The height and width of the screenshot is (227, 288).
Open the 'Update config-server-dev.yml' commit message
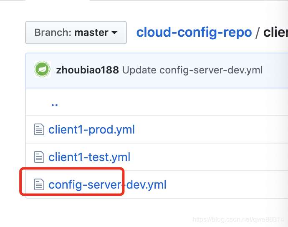click(192, 70)
